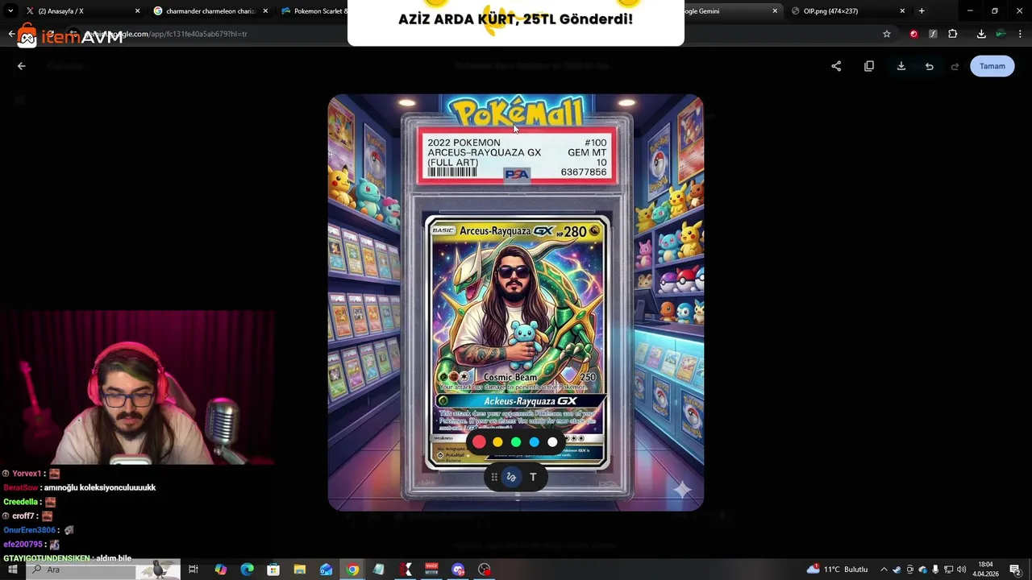Viewport: 1032px width, 580px height.
Task: Open the volume speaker tray icon
Action: [961, 570]
